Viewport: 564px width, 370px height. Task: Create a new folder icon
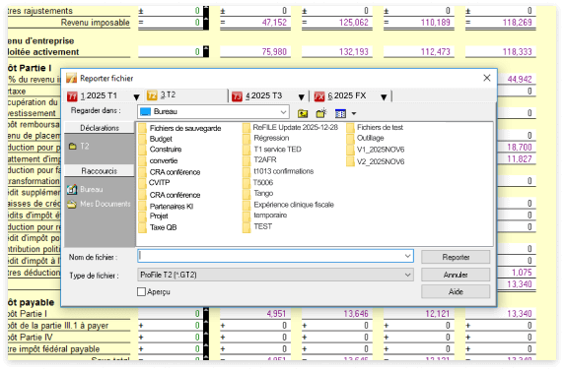click(321, 113)
